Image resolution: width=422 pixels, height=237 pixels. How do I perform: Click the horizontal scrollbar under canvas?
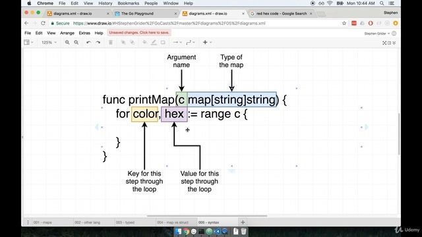pyautogui.click(x=207, y=215)
